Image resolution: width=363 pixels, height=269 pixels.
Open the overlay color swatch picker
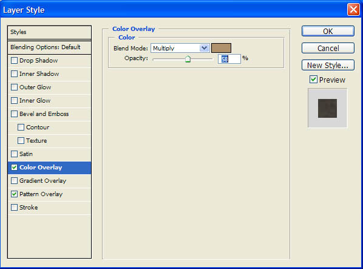pyautogui.click(x=221, y=48)
